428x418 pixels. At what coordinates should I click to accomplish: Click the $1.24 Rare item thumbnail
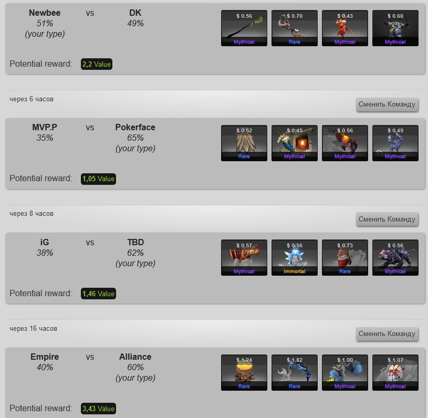244,372
